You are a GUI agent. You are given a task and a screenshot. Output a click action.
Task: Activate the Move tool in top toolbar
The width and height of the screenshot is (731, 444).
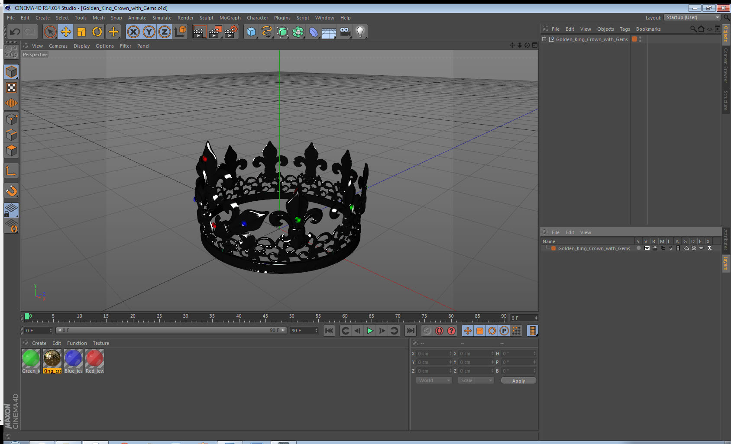(66, 32)
